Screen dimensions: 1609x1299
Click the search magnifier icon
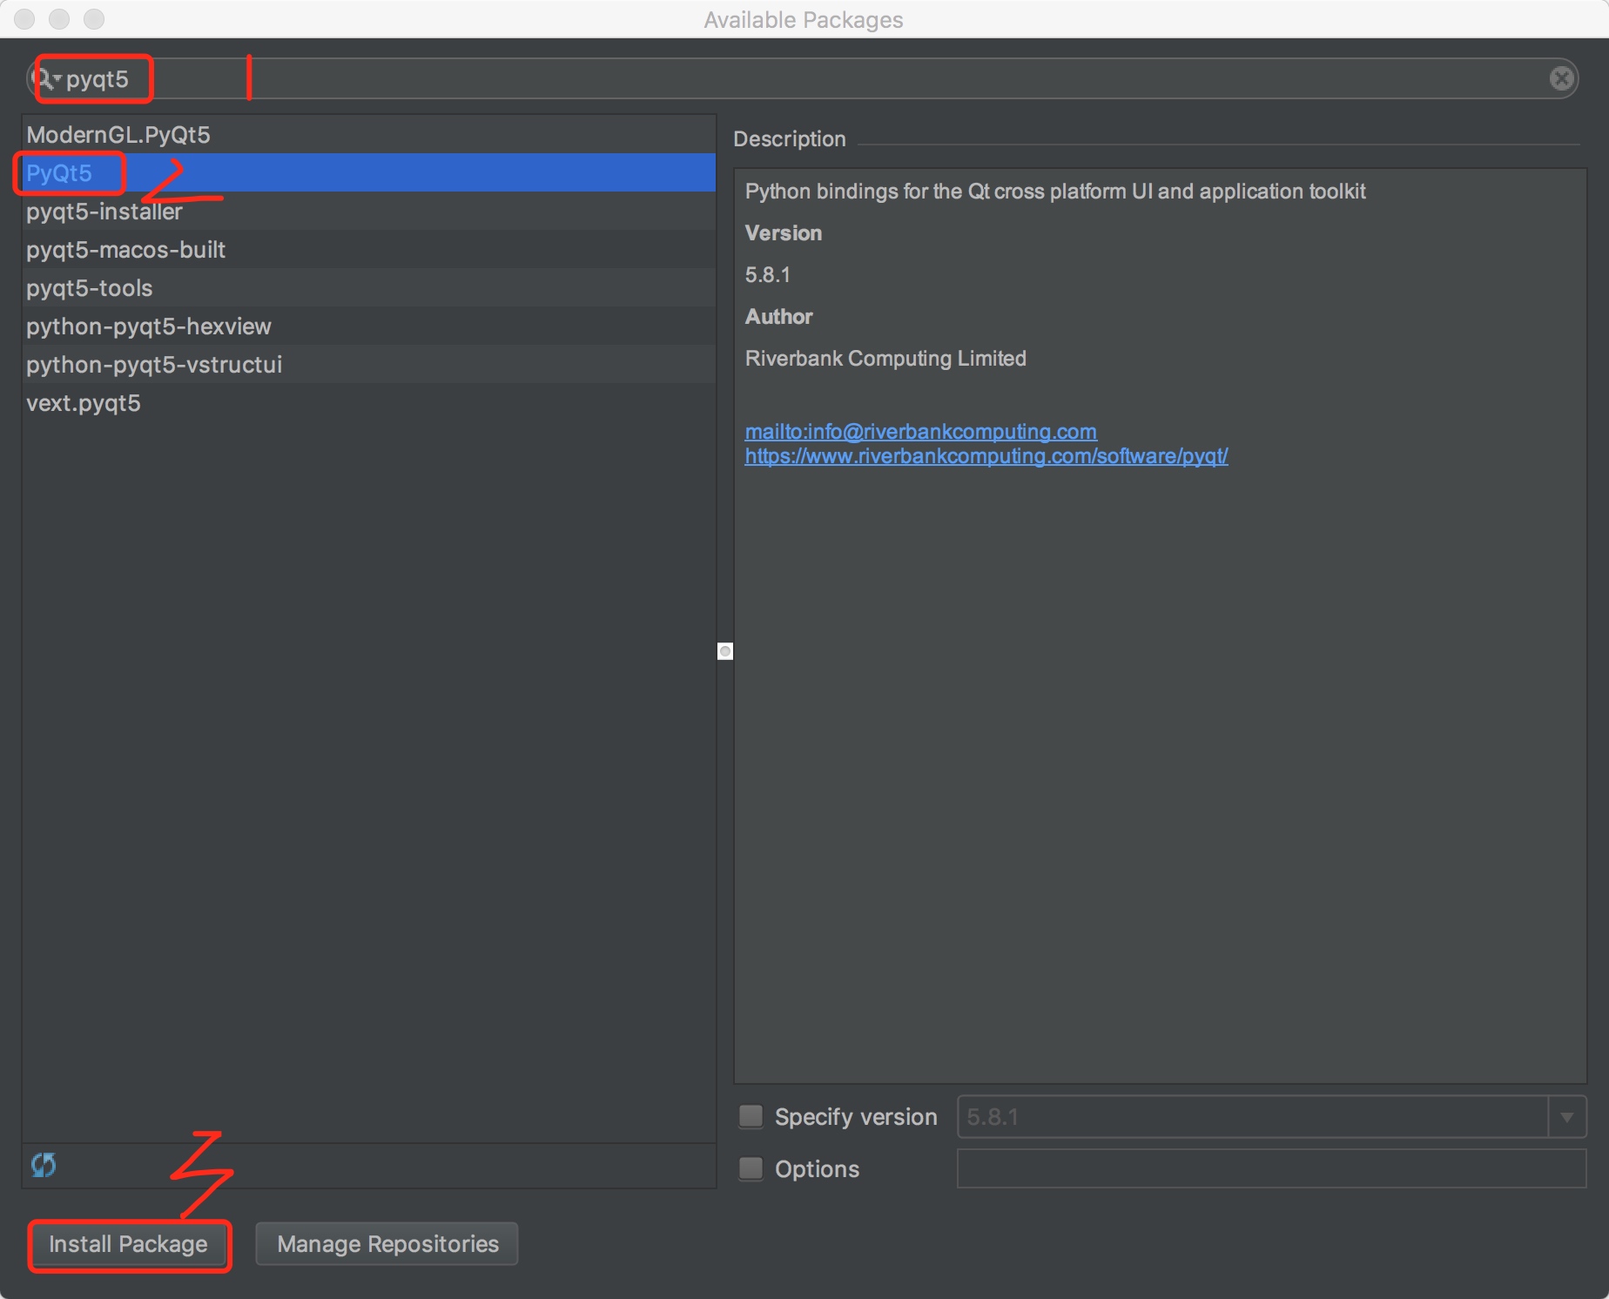(44, 78)
